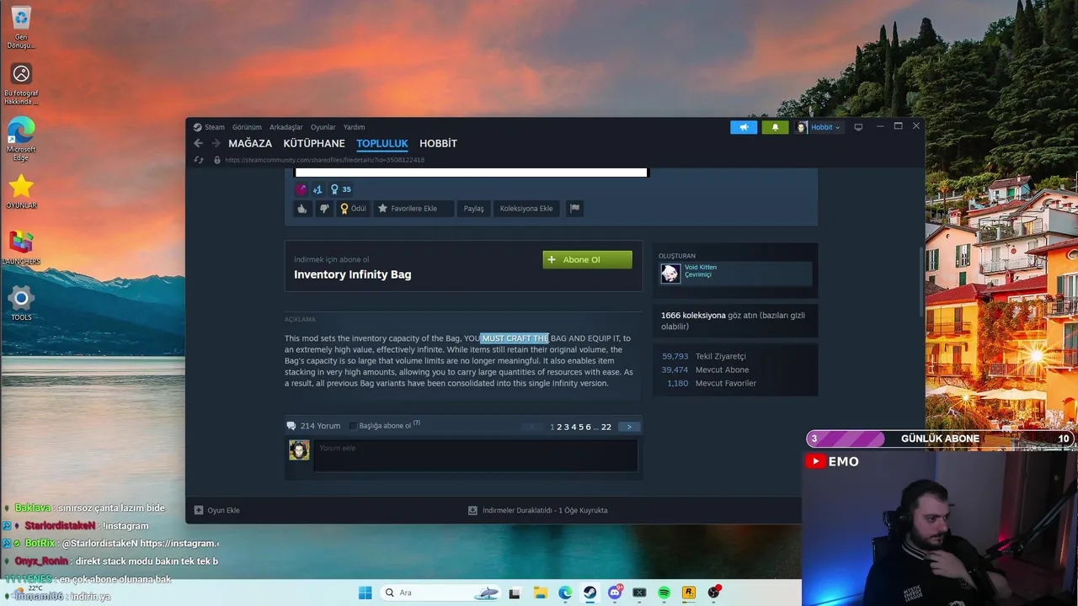Open the Görünüm menu
The height and width of the screenshot is (606, 1078).
click(247, 127)
